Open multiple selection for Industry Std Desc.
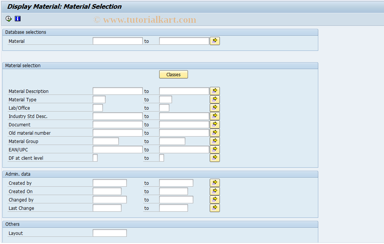This screenshot has width=384, height=244. tap(215, 116)
